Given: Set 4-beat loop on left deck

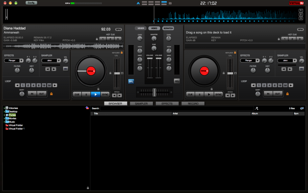Looking at the screenshot, I should point(33,85).
